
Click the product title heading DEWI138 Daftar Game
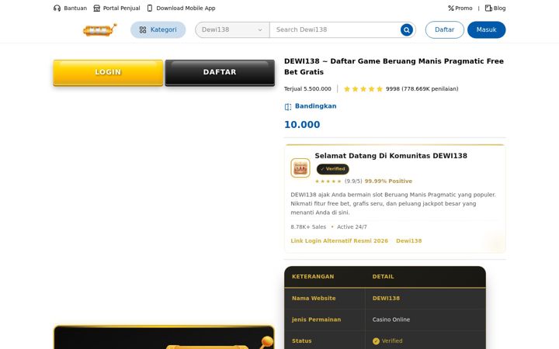point(394,67)
